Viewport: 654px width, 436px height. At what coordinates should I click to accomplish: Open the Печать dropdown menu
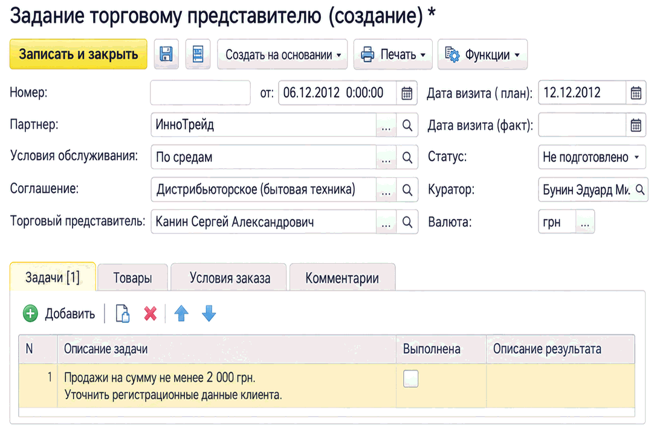[x=393, y=54]
